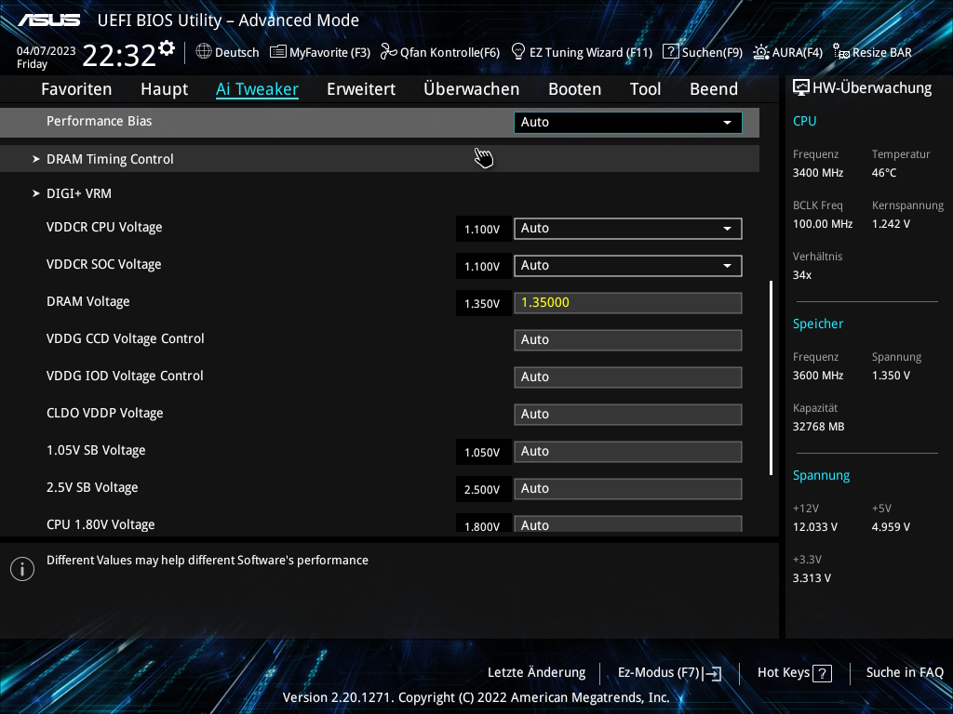Click 2.5V SB Voltage field
The width and height of the screenshot is (953, 714).
pyautogui.click(x=628, y=489)
